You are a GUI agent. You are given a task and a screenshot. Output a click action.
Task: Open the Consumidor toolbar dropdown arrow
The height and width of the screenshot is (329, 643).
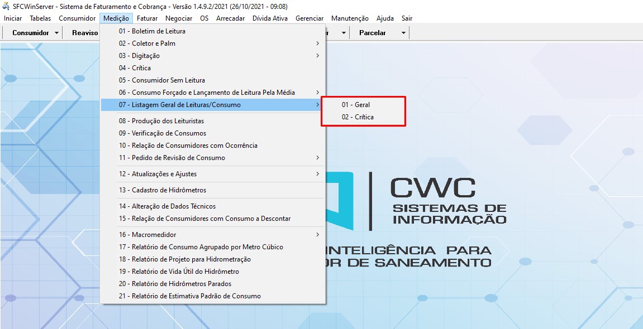tap(57, 33)
